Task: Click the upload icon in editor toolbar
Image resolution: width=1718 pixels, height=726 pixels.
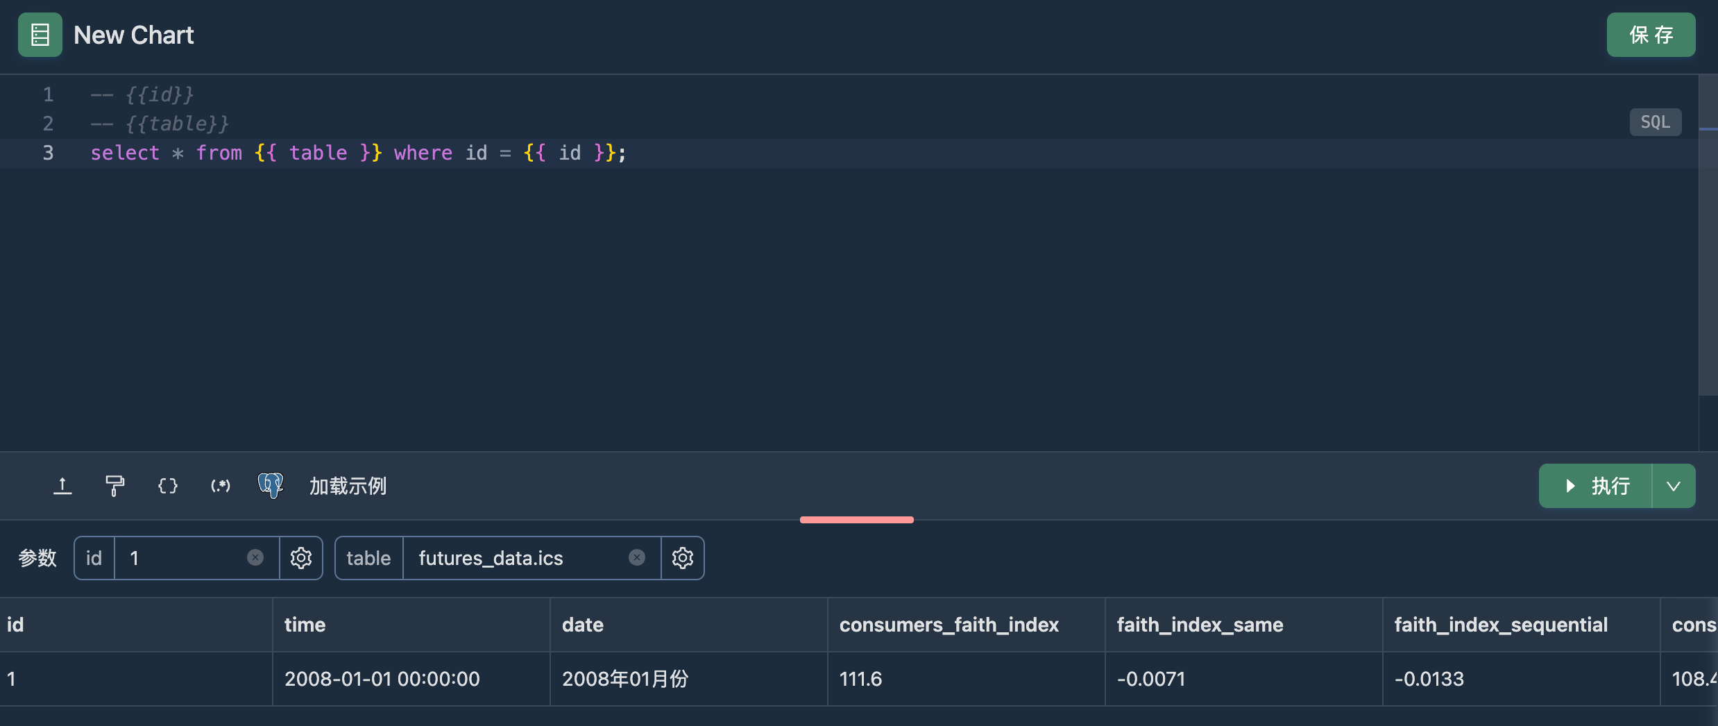Action: coord(62,486)
